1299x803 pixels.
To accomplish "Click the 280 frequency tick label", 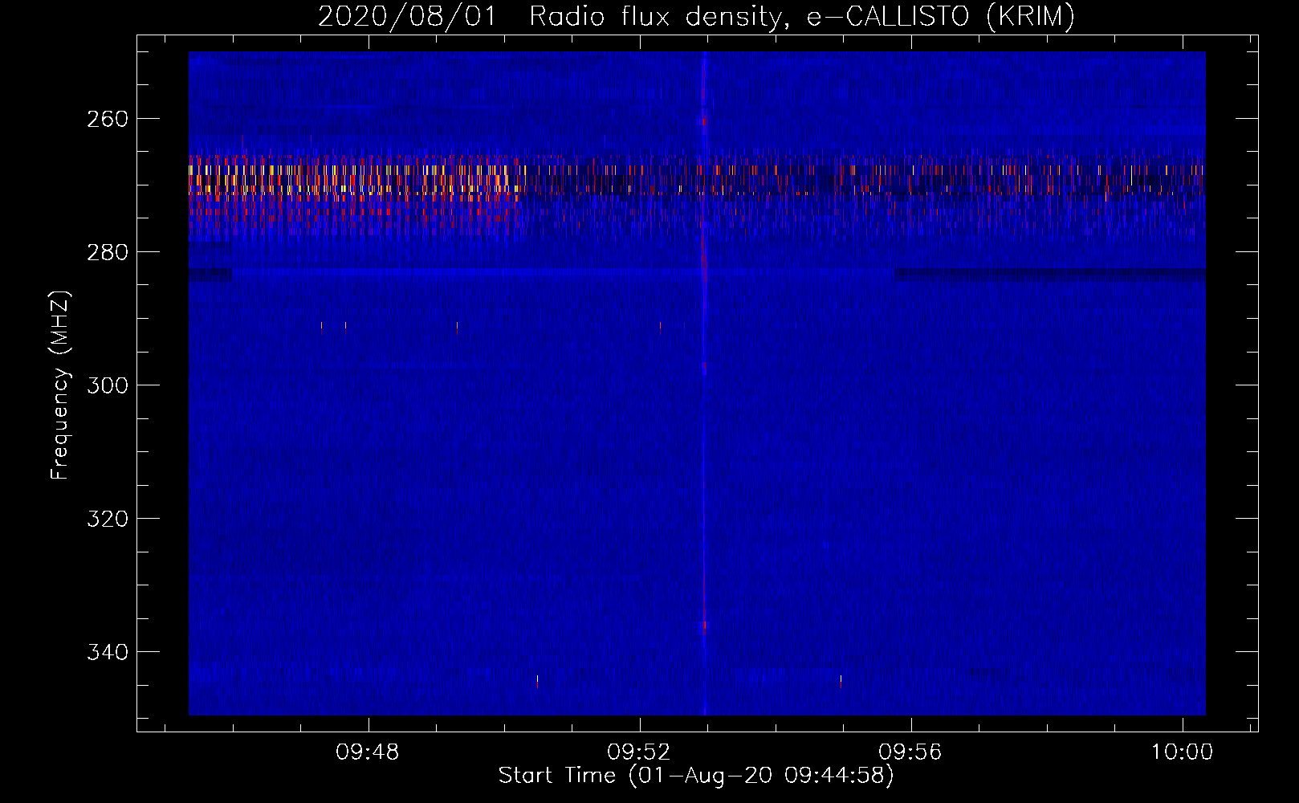I will [108, 252].
